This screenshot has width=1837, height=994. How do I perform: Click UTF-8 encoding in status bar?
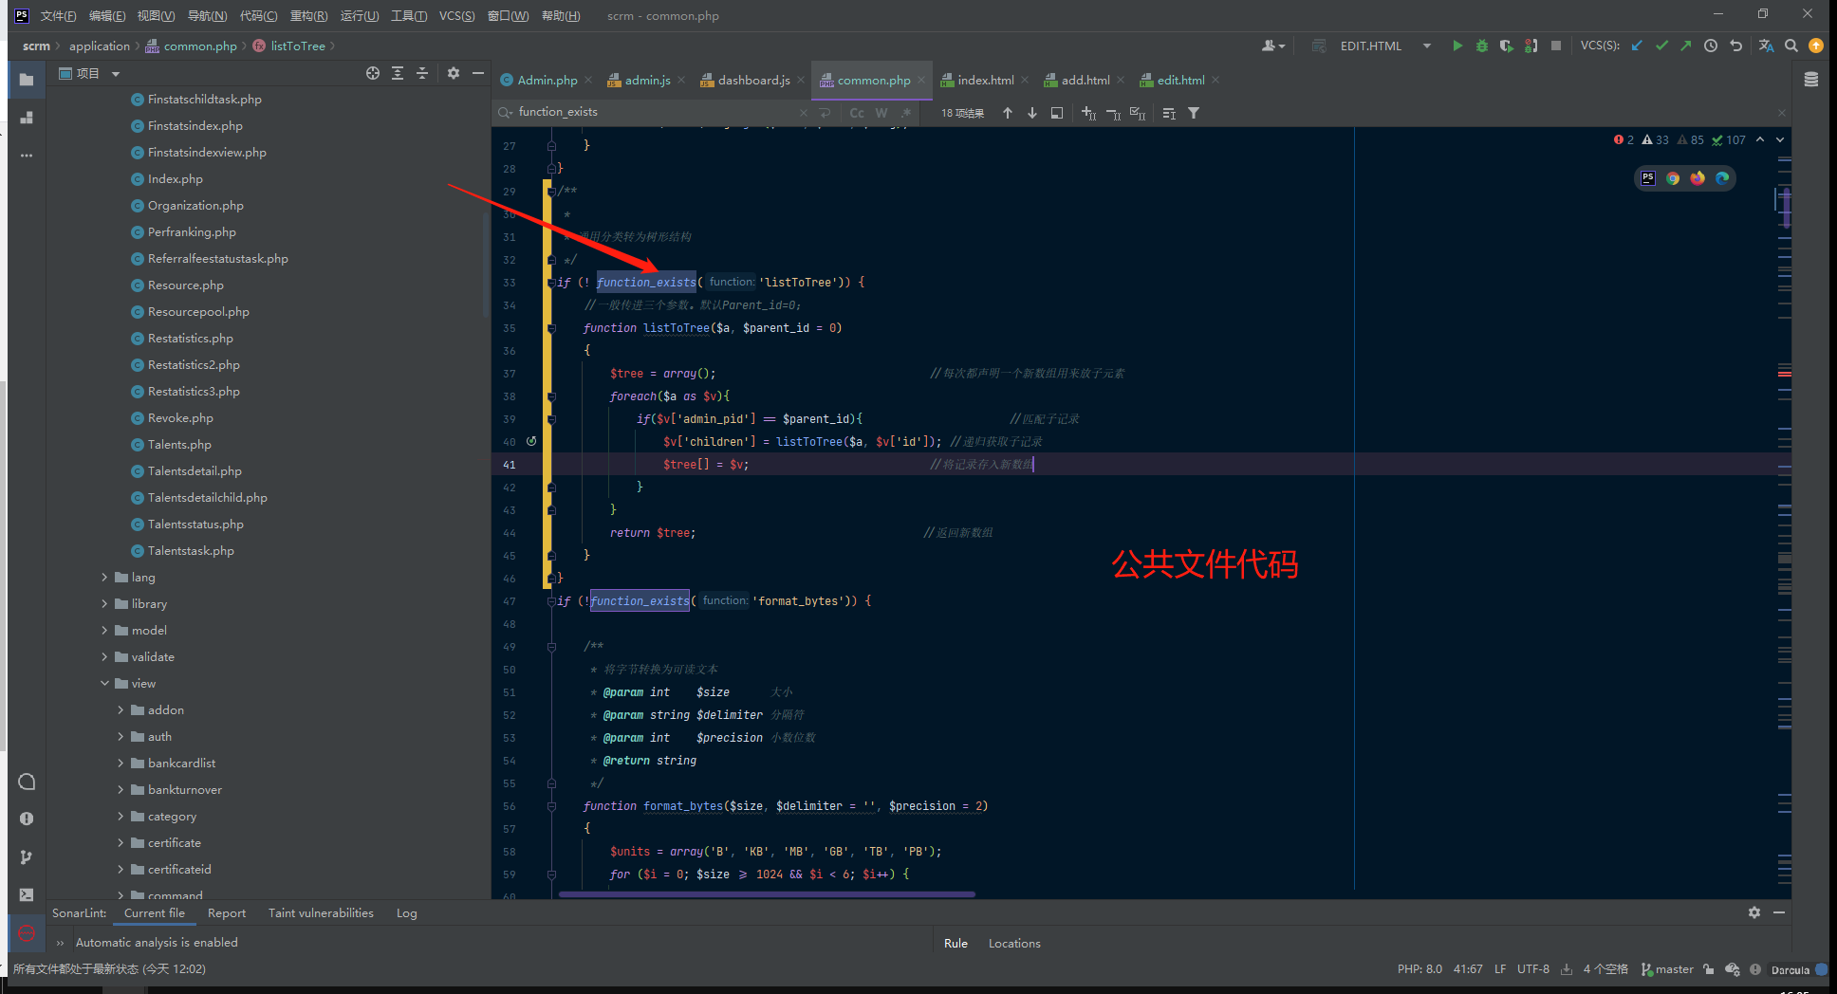[x=1533, y=969]
